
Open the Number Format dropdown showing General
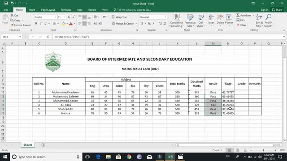click(x=165, y=17)
